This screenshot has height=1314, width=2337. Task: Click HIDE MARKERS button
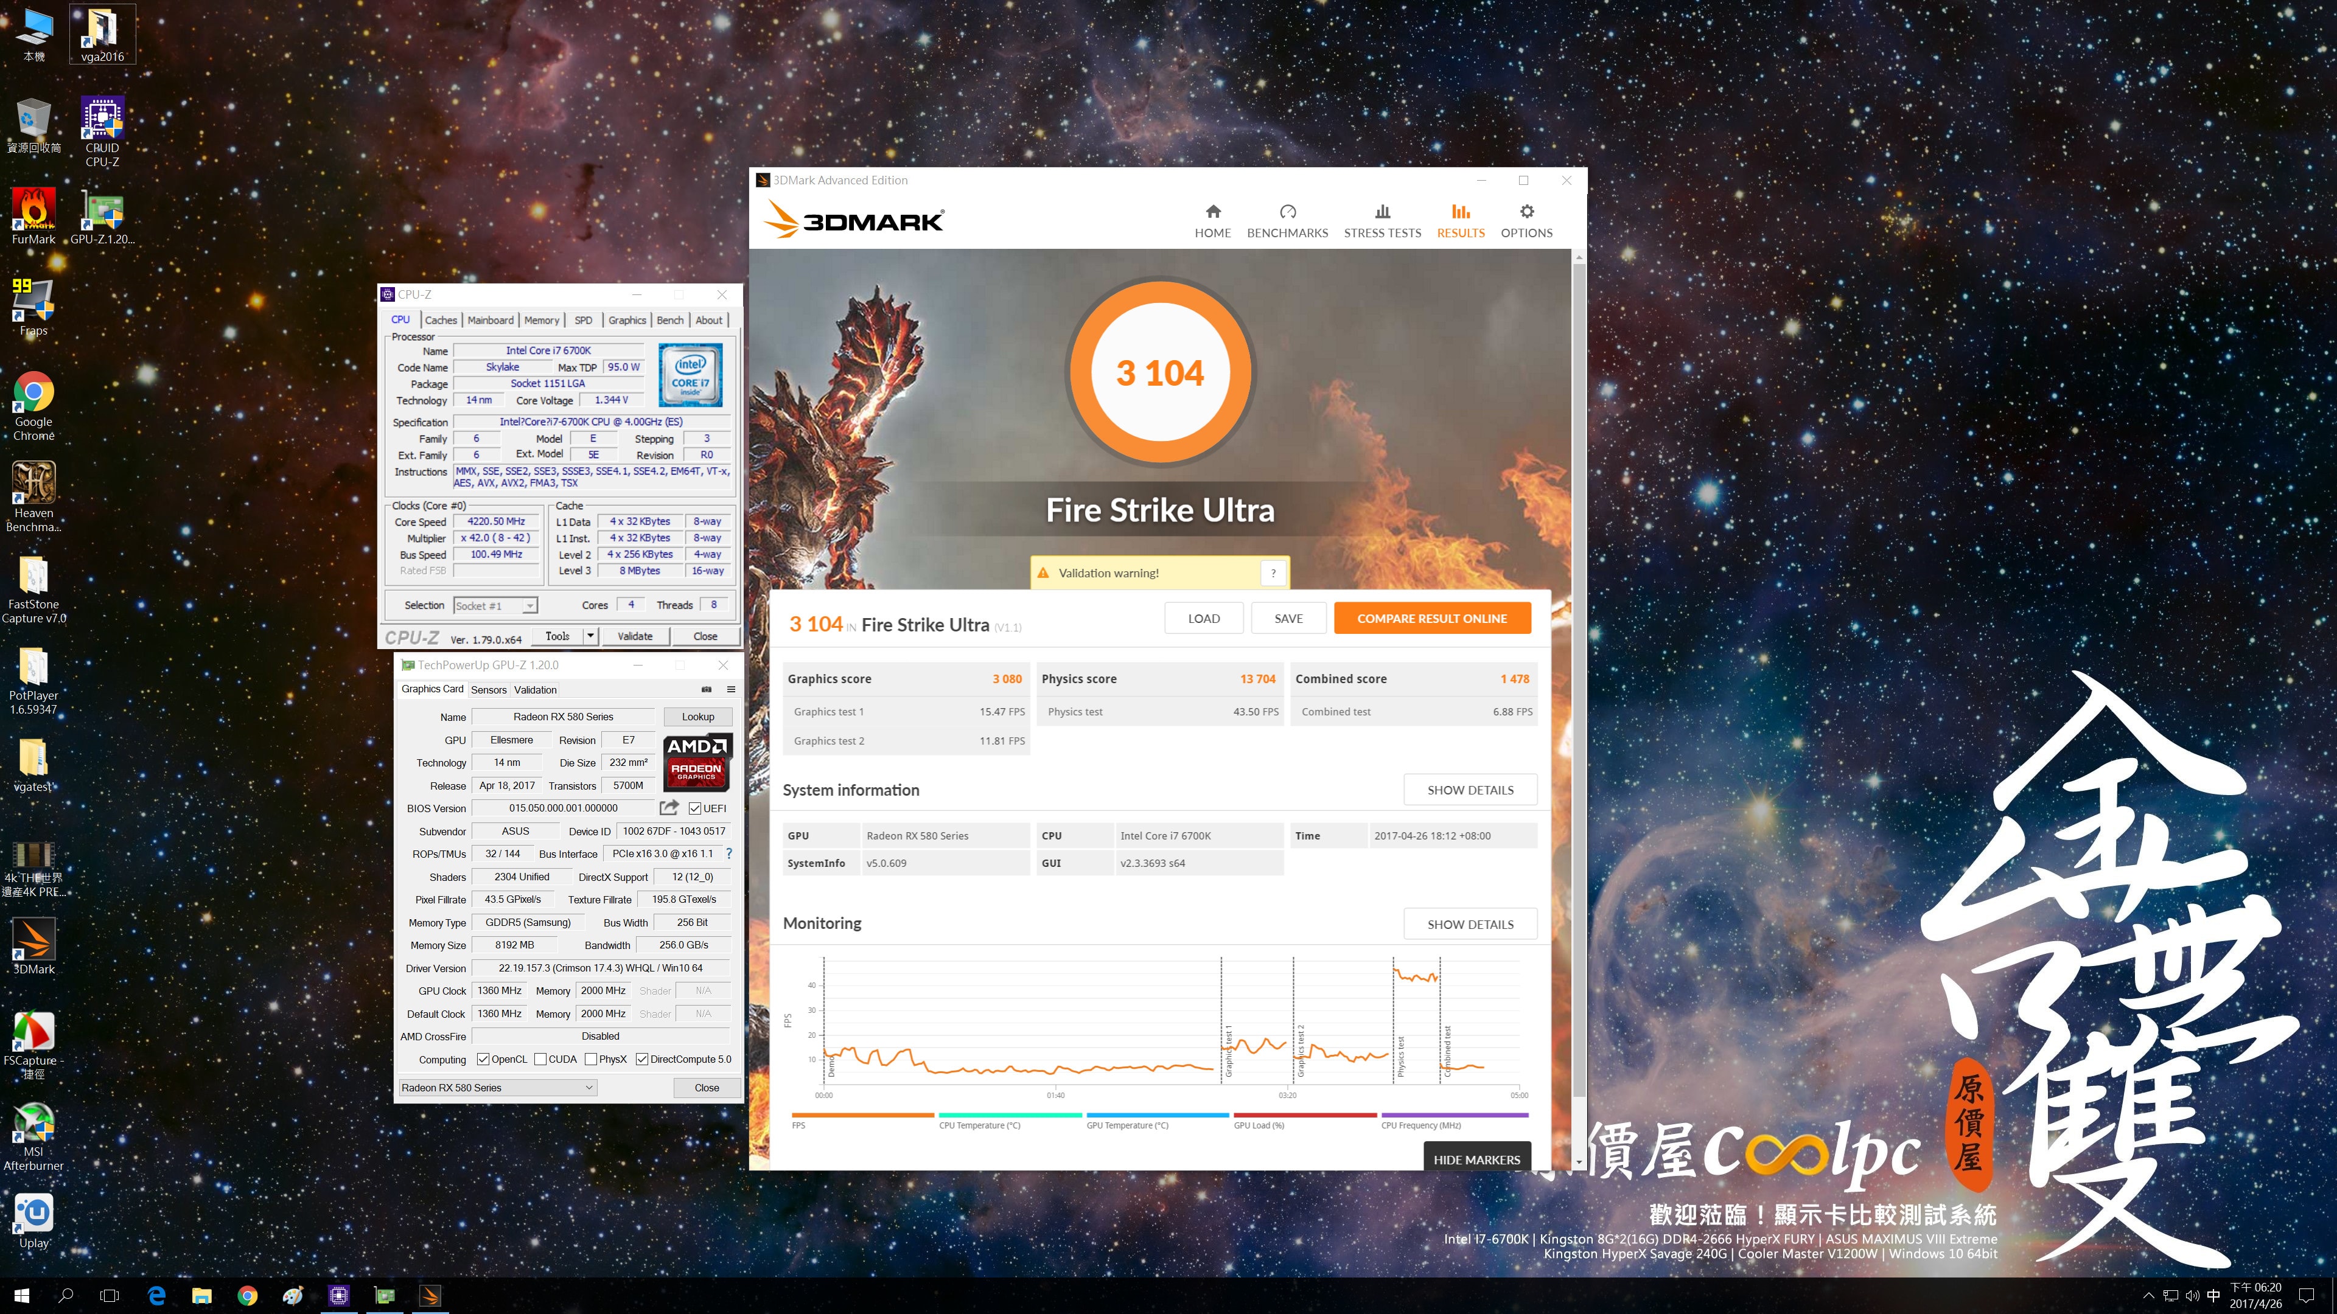(1476, 1157)
